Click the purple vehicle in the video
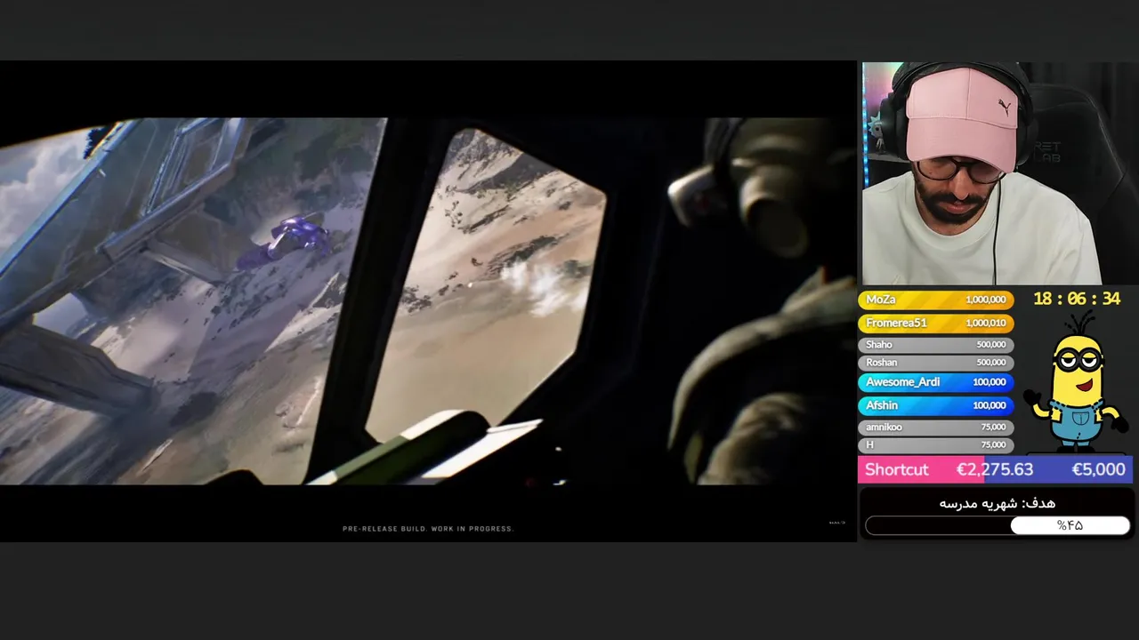The height and width of the screenshot is (640, 1139). (x=285, y=243)
